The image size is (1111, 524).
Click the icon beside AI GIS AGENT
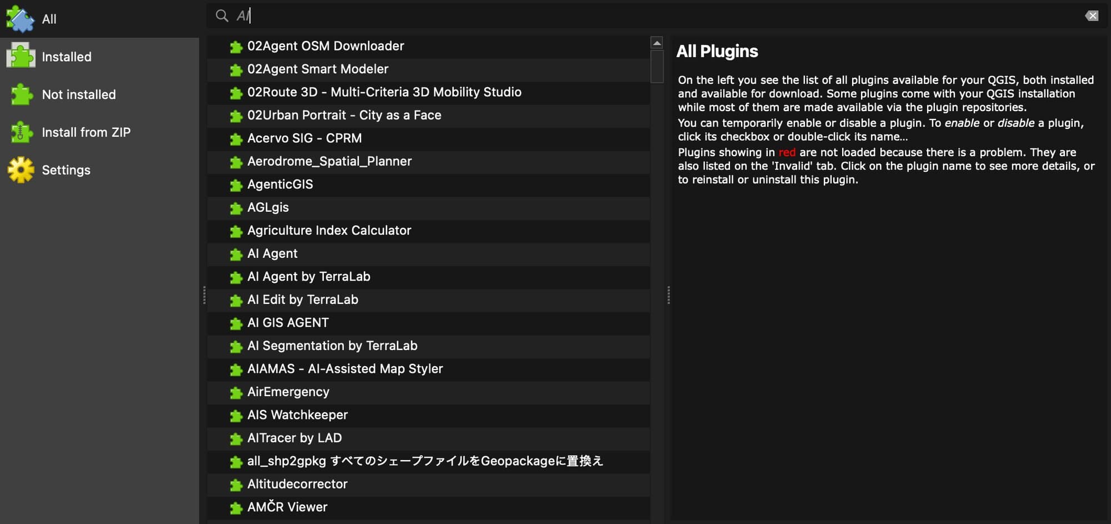pos(236,323)
